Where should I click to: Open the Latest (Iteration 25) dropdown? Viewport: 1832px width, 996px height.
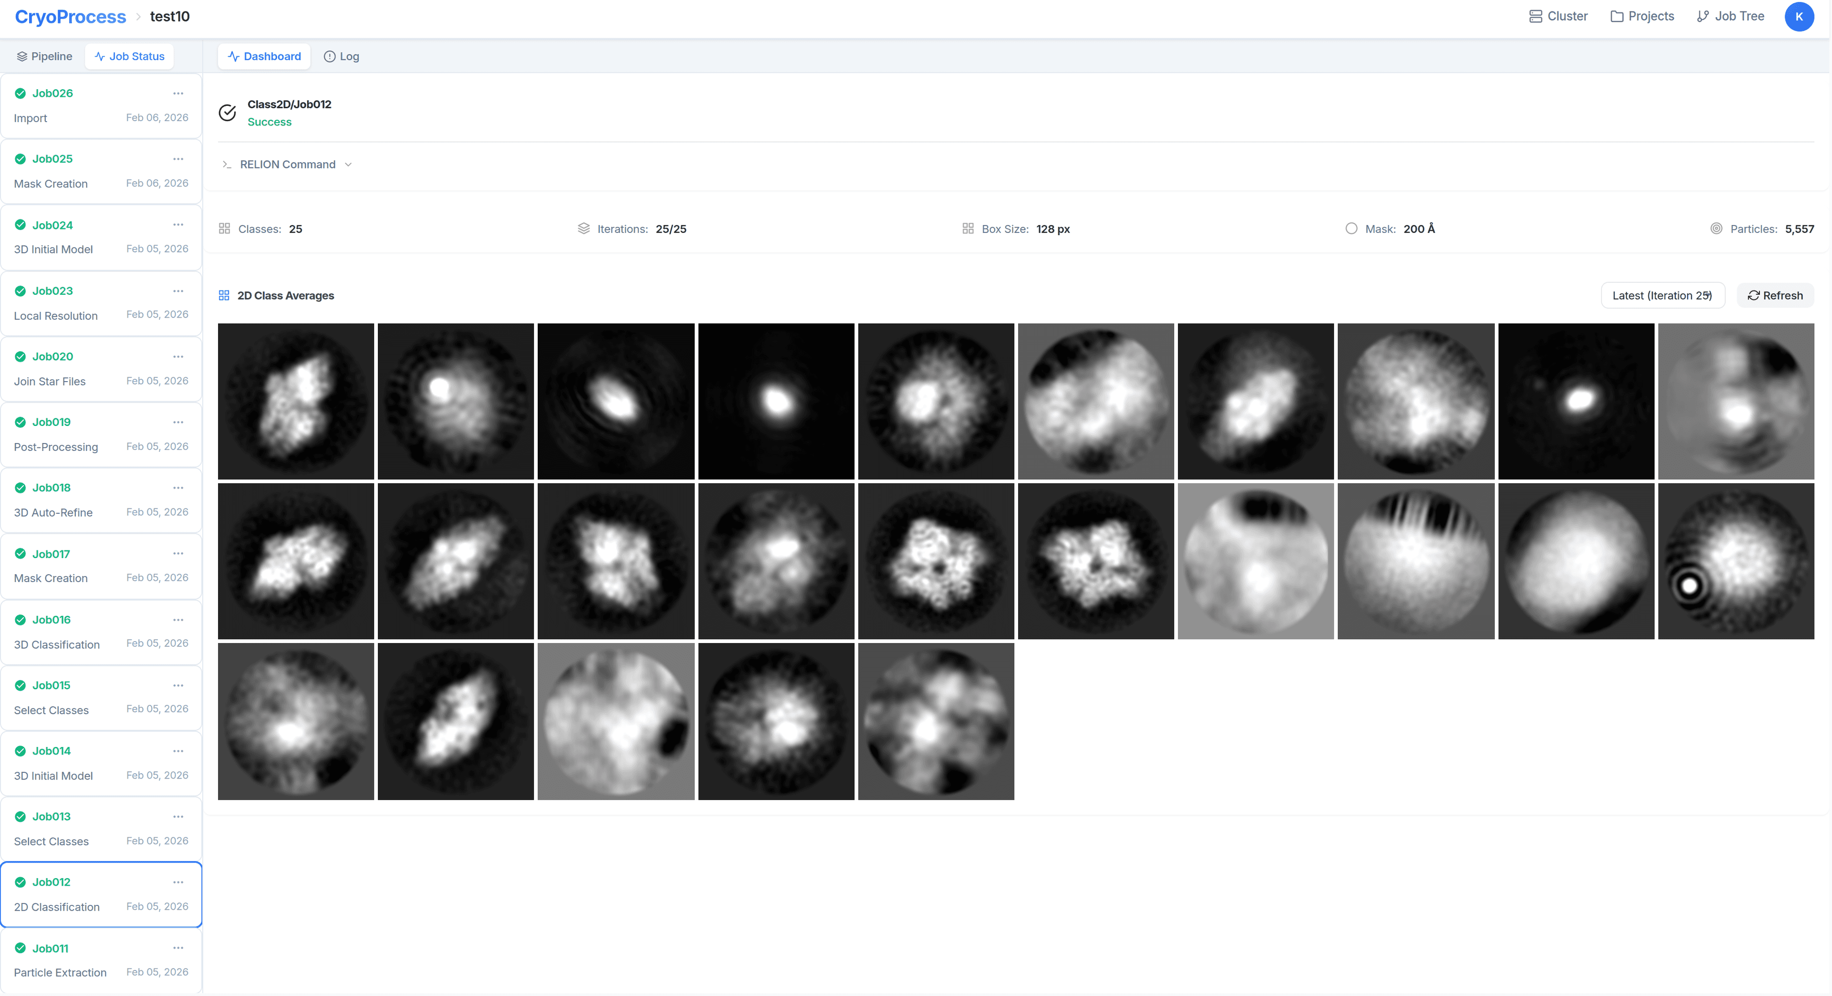(x=1662, y=296)
